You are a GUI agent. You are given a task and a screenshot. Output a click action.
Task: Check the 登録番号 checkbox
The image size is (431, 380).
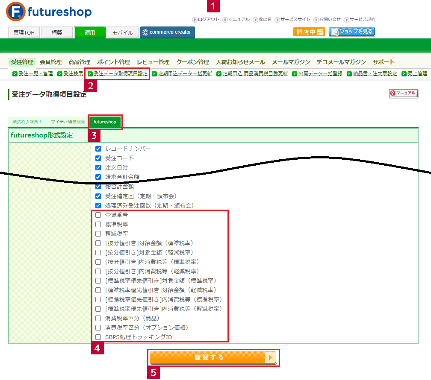click(x=98, y=215)
